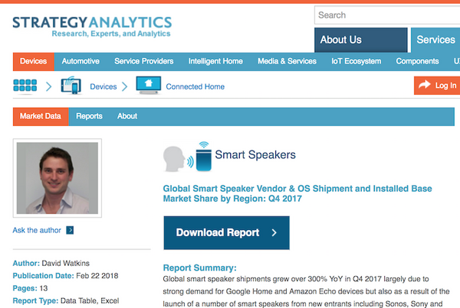Image resolution: width=460 pixels, height=308 pixels.
Task: Open the Devices navigation menu
Action: (x=33, y=61)
